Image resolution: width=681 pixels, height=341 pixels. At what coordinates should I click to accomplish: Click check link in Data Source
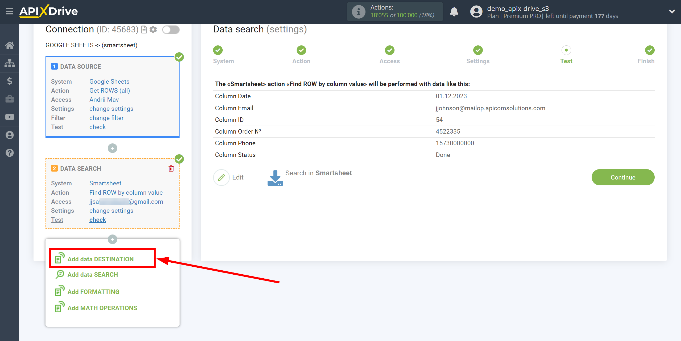97,127
